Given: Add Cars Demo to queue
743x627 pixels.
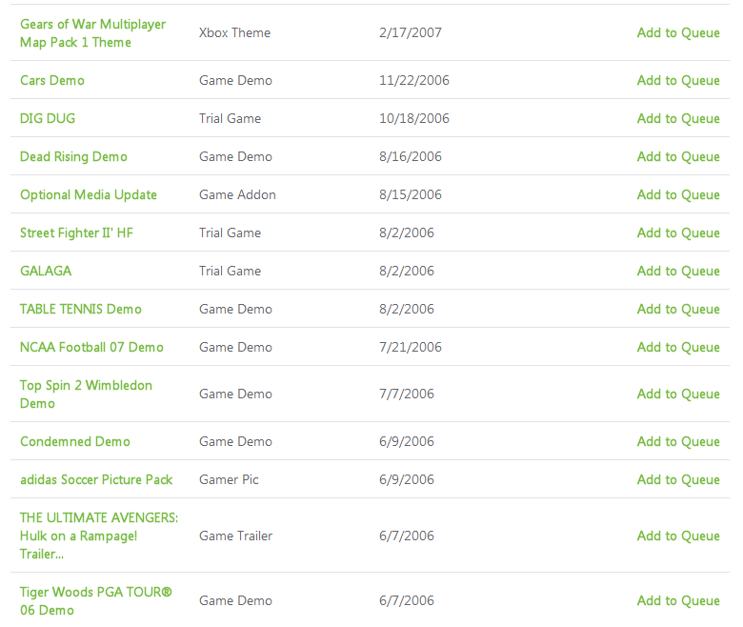Looking at the screenshot, I should tap(678, 81).
